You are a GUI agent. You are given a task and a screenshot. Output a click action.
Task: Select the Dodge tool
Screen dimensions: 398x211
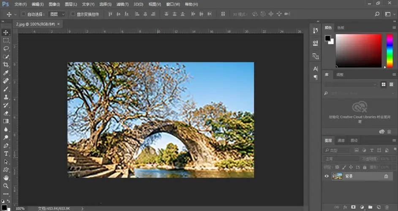(x=6, y=138)
